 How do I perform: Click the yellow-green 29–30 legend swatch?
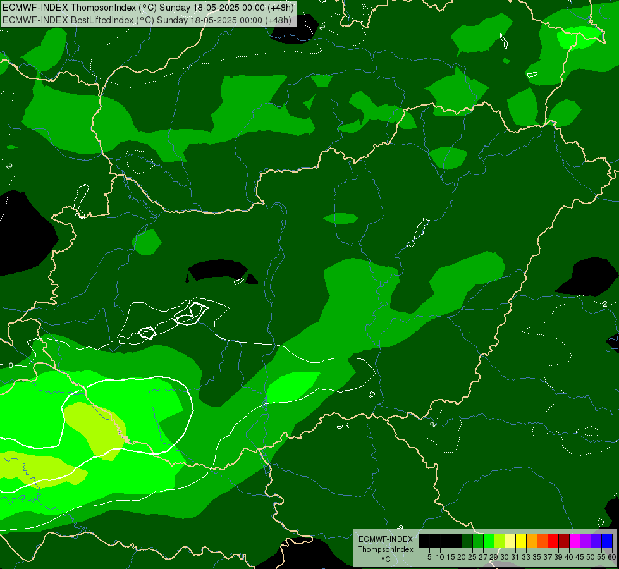pyautogui.click(x=499, y=541)
